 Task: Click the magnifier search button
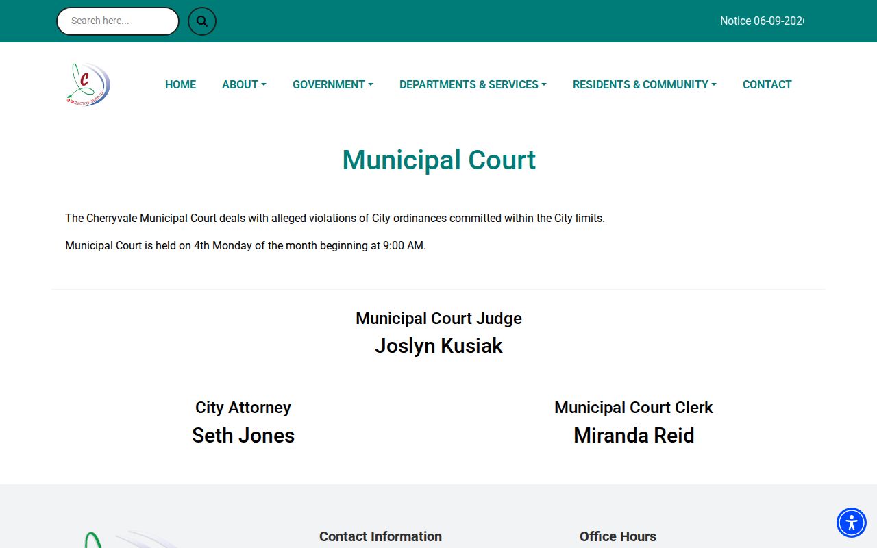point(202,21)
